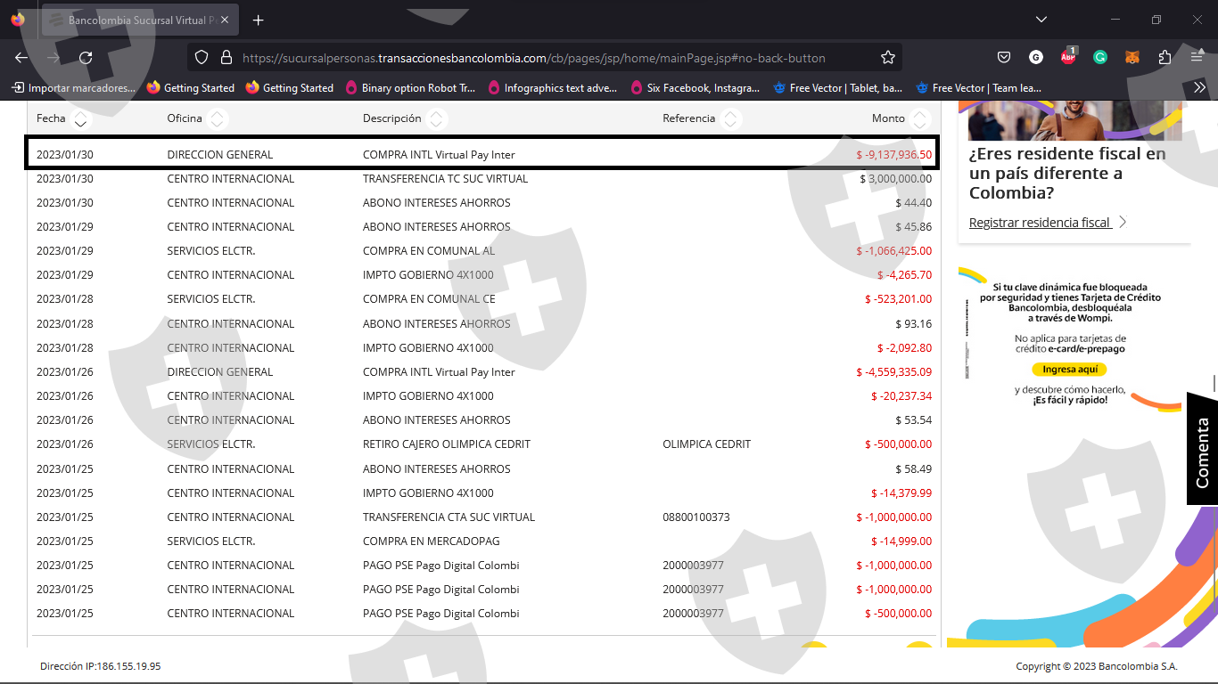Reload the Bancolombia page
Viewport: 1218px width, 684px height.
[x=86, y=58]
